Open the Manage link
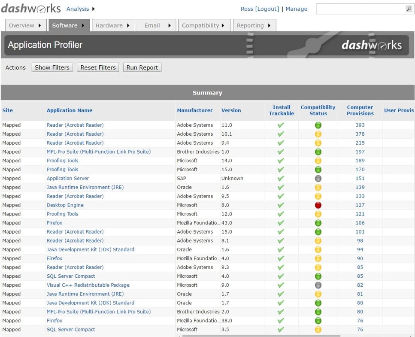The height and width of the screenshot is (337, 415). click(x=297, y=9)
